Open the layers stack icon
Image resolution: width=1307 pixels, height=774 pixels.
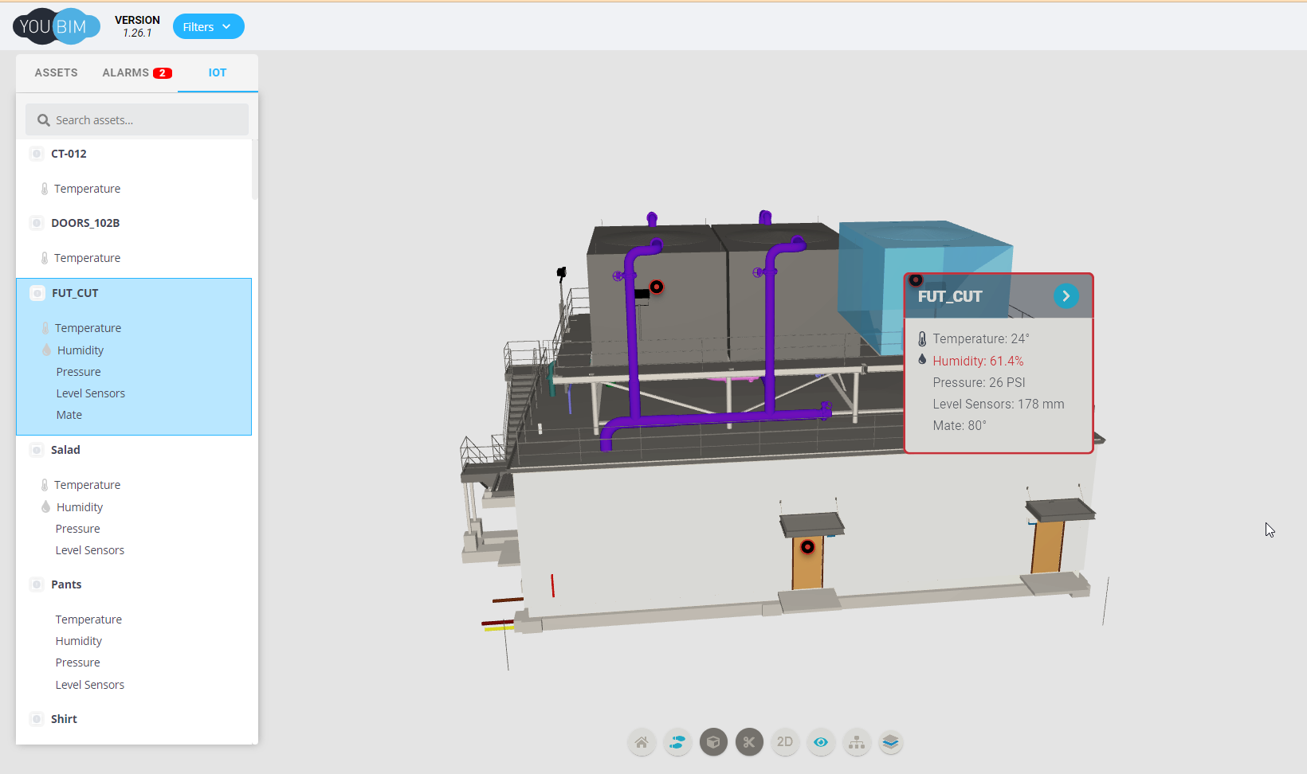point(891,742)
